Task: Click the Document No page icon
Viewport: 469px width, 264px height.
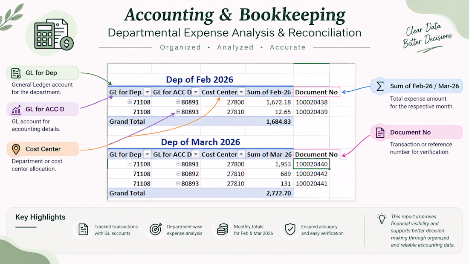Action: click(380, 133)
